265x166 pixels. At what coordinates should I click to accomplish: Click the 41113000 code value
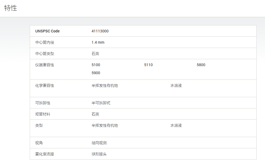pos(100,31)
